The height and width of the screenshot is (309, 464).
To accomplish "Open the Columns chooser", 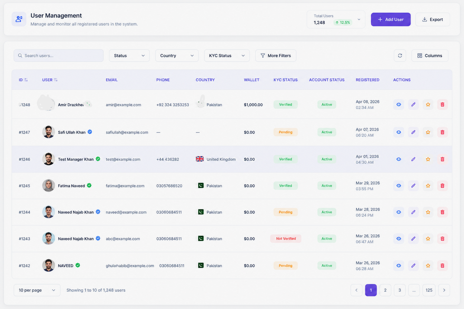I will [x=430, y=56].
